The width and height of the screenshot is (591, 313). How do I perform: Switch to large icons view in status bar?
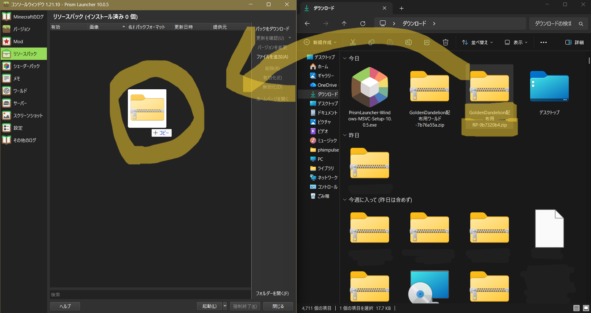[586, 308]
